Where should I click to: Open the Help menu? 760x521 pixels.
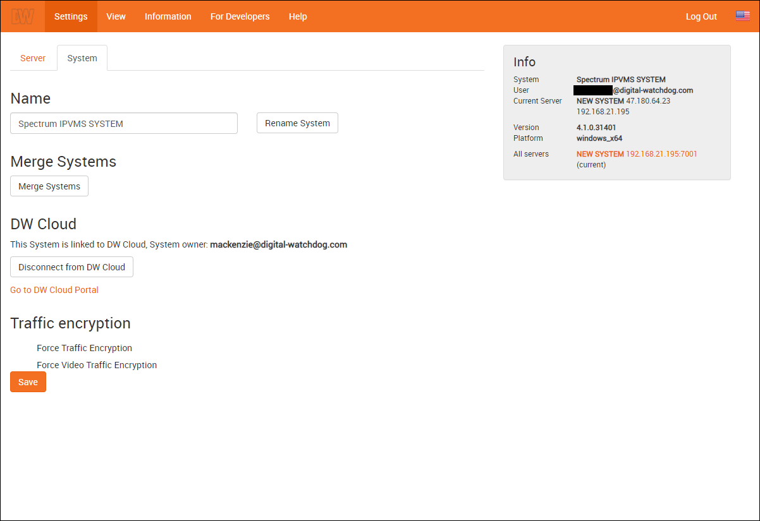(298, 16)
